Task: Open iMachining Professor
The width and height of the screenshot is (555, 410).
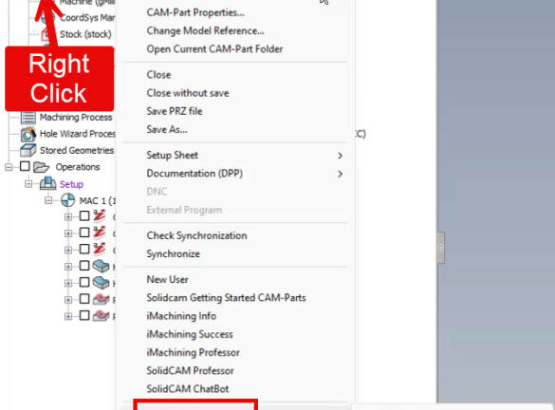Action: click(x=193, y=353)
